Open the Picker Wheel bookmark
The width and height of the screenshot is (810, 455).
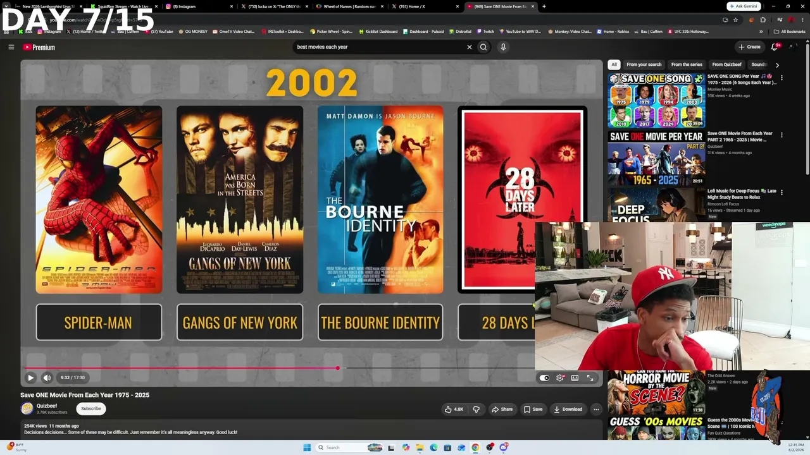click(x=331, y=31)
